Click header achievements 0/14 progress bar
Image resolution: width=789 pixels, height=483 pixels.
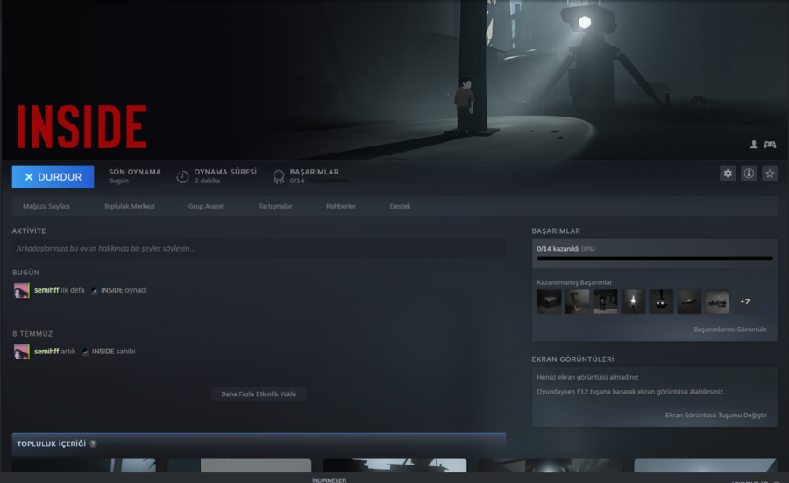329,181
